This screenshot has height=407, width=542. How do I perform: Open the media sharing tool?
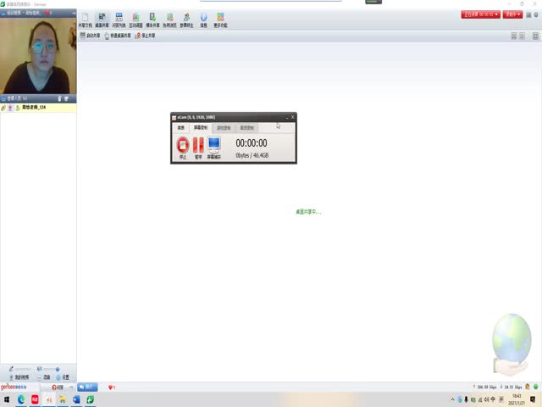point(152,20)
